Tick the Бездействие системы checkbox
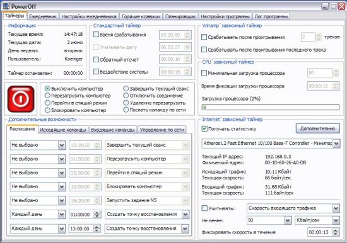 coord(96,72)
